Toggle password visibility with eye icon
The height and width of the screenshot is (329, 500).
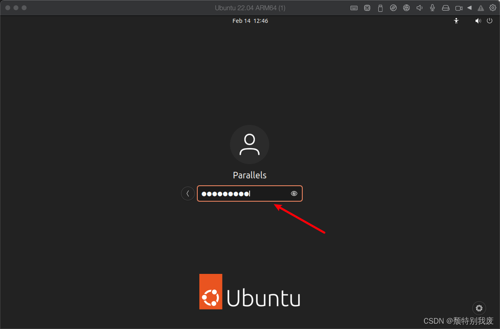coord(294,193)
